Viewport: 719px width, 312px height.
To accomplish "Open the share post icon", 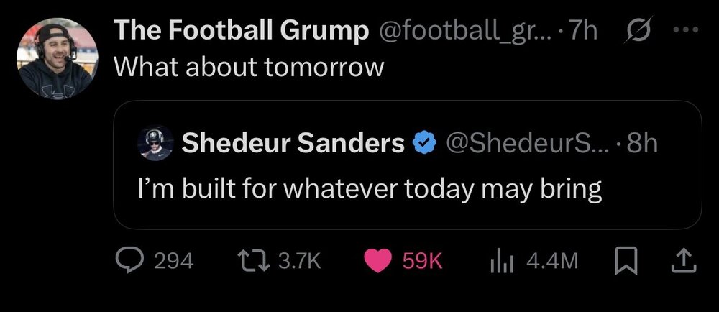I will point(683,261).
